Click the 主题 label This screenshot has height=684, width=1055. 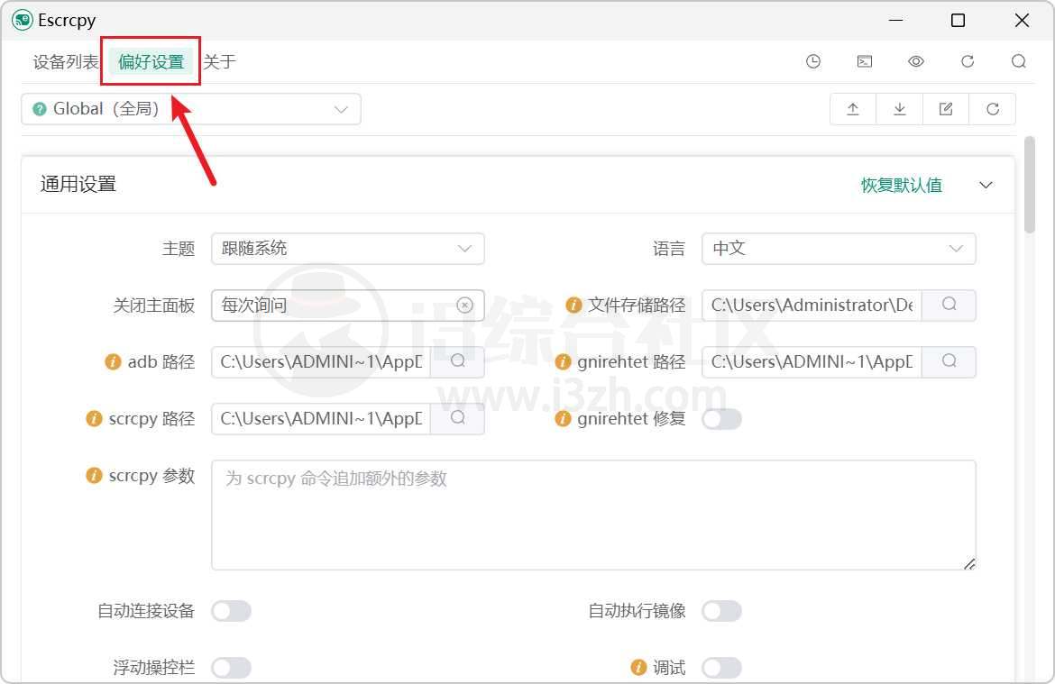pos(179,249)
